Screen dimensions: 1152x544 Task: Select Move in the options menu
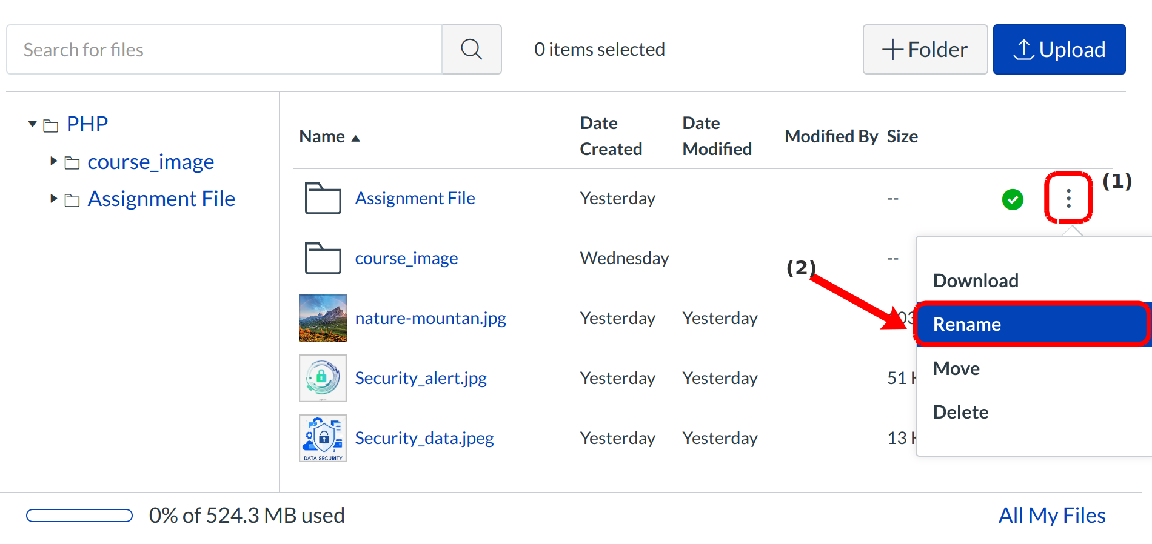tap(956, 368)
